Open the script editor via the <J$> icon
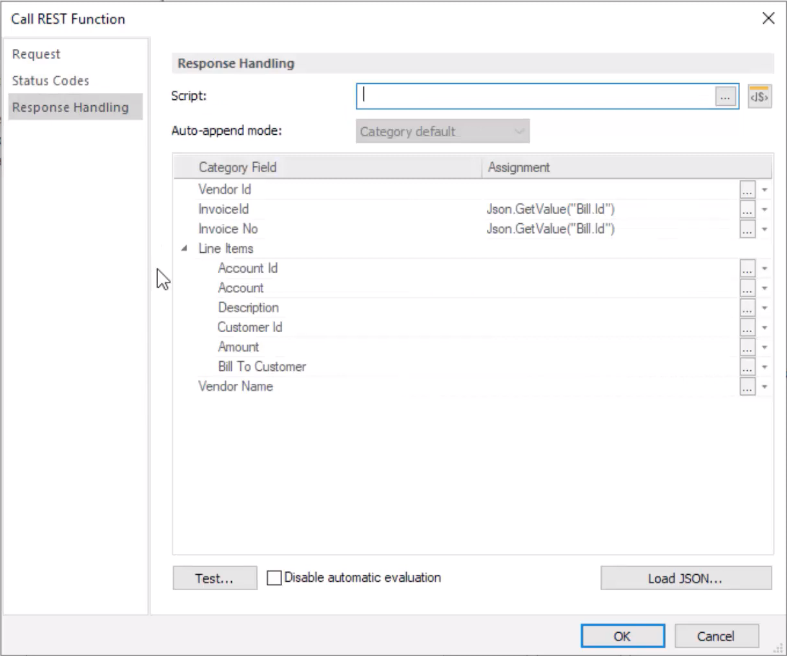The image size is (787, 656). tap(759, 96)
